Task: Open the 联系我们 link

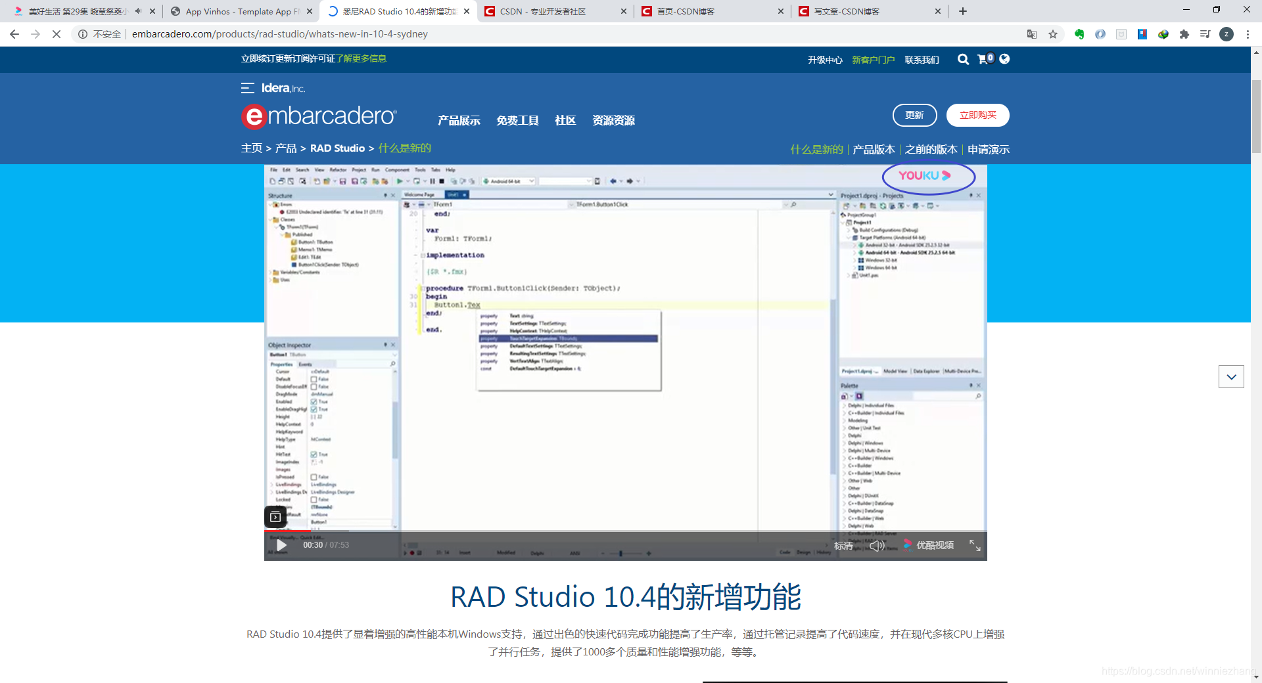Action: [x=922, y=60]
